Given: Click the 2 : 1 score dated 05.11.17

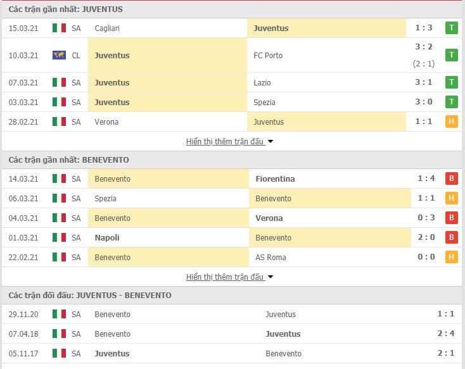Looking at the screenshot, I should coord(446,353).
